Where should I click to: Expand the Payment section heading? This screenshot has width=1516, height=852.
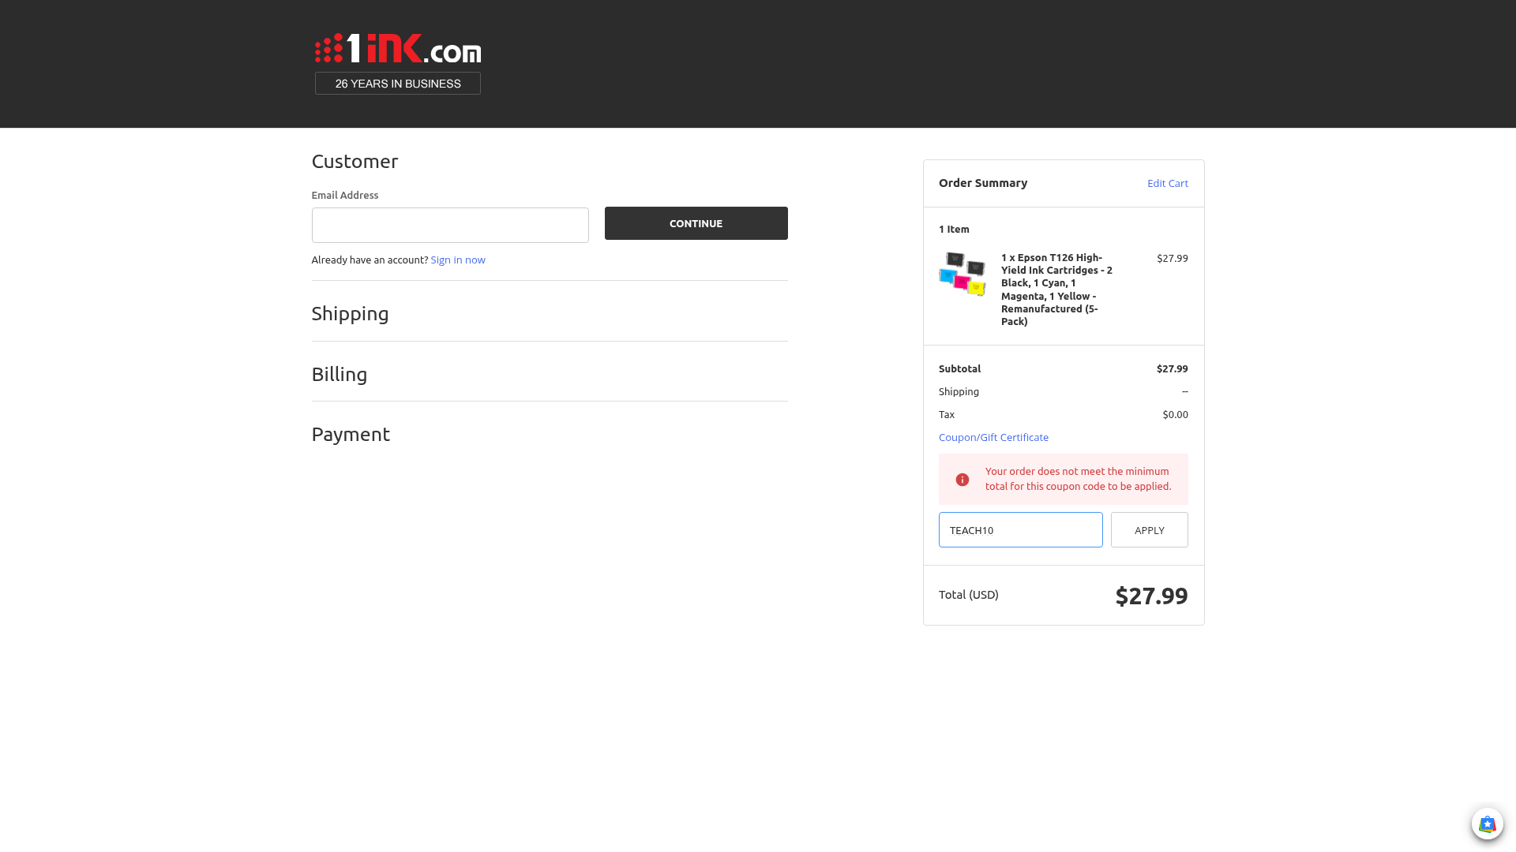[x=351, y=435]
